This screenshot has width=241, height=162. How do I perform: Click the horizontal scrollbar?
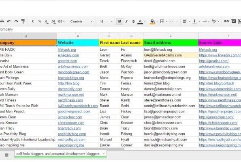click(62, 149)
